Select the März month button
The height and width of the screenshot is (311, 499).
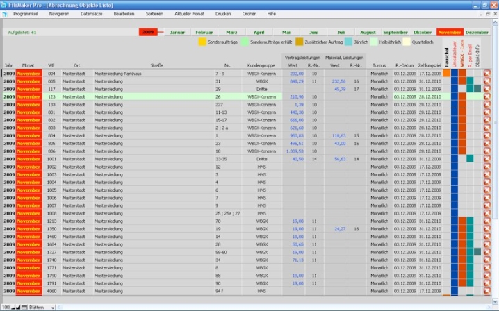[x=231, y=32]
